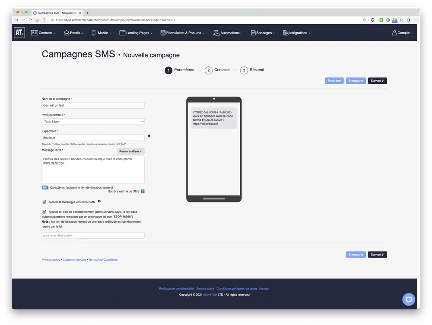Open the Intégrations icon in the navbar
This screenshot has height=325, width=432.
point(285,32)
